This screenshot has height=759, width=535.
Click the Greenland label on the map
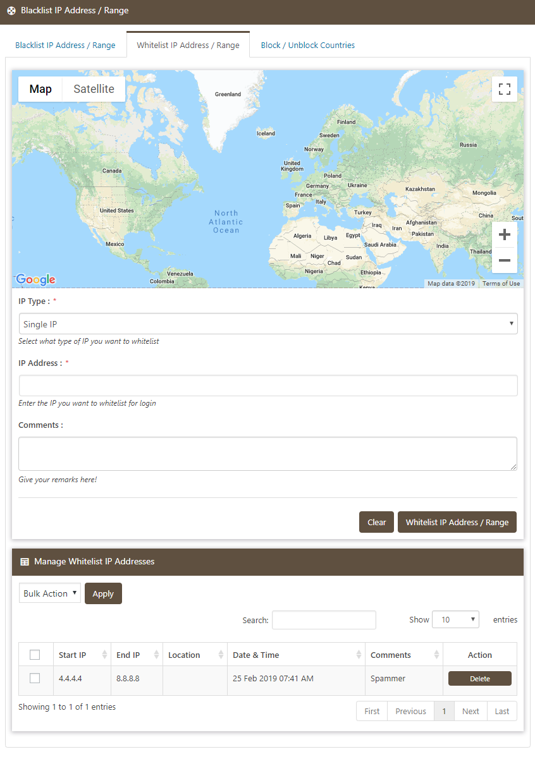click(228, 94)
